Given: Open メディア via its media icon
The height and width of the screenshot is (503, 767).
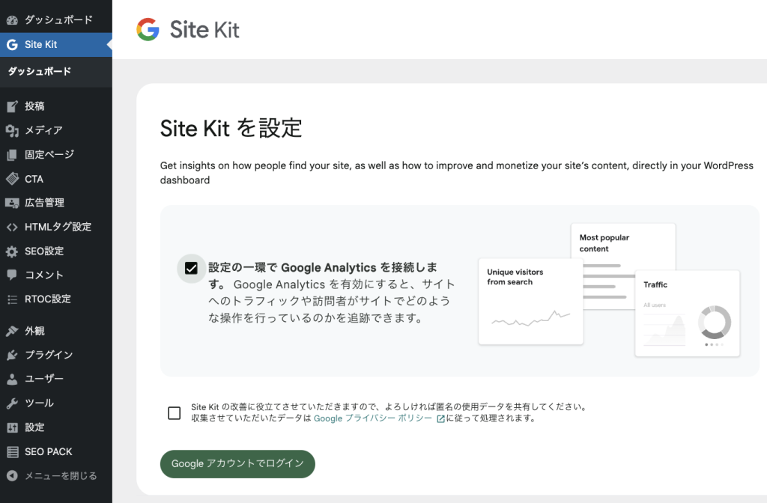Looking at the screenshot, I should (11, 130).
